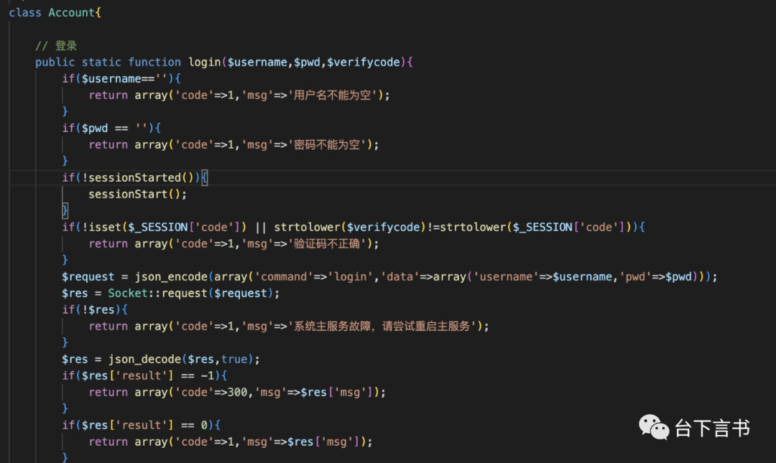Click the '密码不能为空' string
Screen dimensions: 776x463
tap(328, 145)
